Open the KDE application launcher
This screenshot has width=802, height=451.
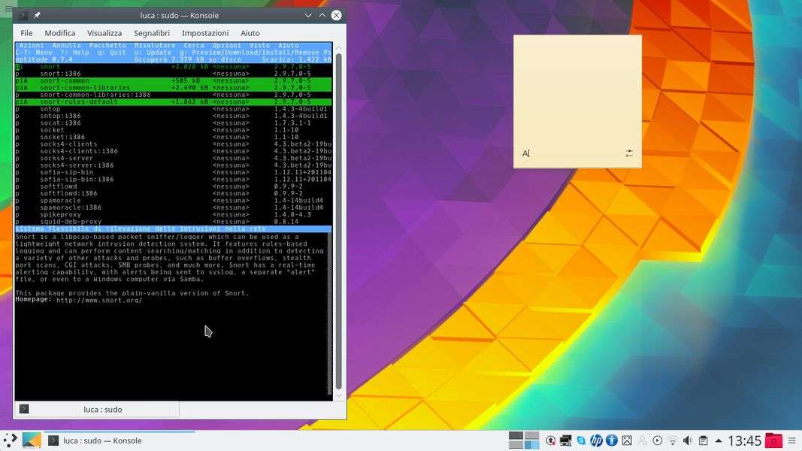point(10,440)
